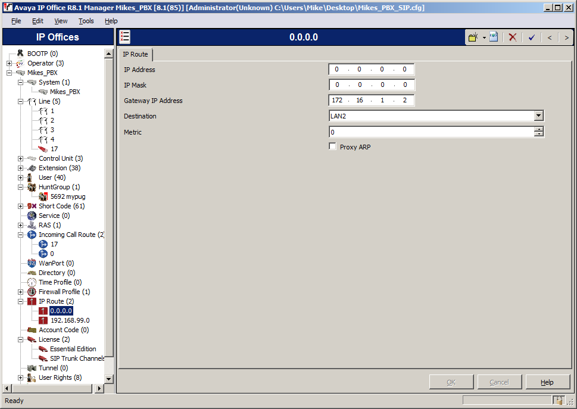Validate the record with blue checkmark icon
The image size is (577, 409).
coord(532,37)
